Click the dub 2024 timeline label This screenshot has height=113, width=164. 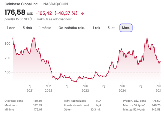[x=122, y=88]
